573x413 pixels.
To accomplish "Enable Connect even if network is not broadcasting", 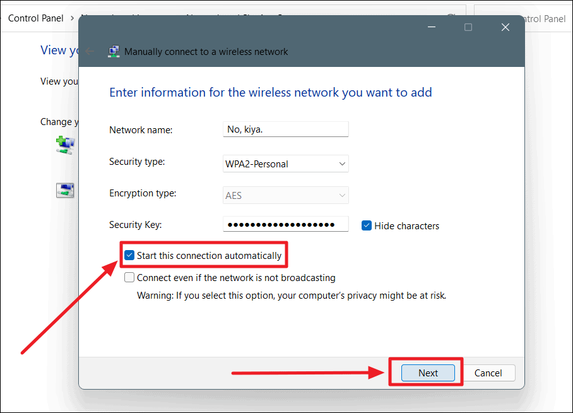I will pyautogui.click(x=129, y=277).
